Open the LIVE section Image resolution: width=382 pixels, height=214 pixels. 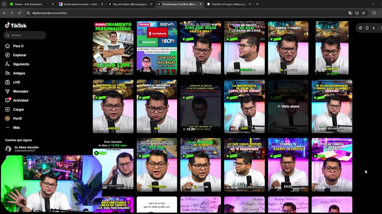click(17, 82)
